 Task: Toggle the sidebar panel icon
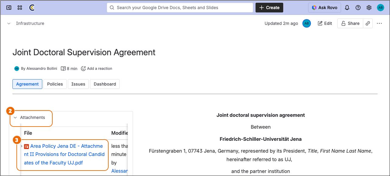tap(9, 8)
